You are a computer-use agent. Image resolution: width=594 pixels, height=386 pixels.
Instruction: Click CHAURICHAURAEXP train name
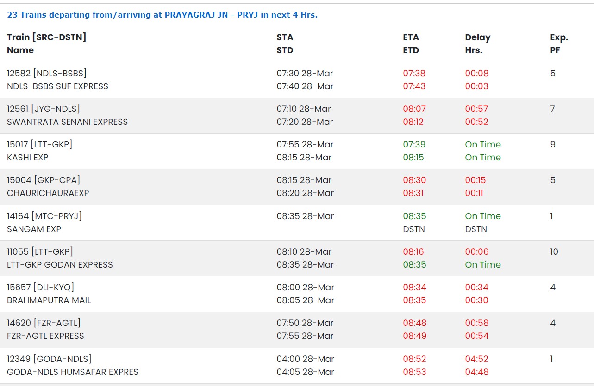pos(48,193)
